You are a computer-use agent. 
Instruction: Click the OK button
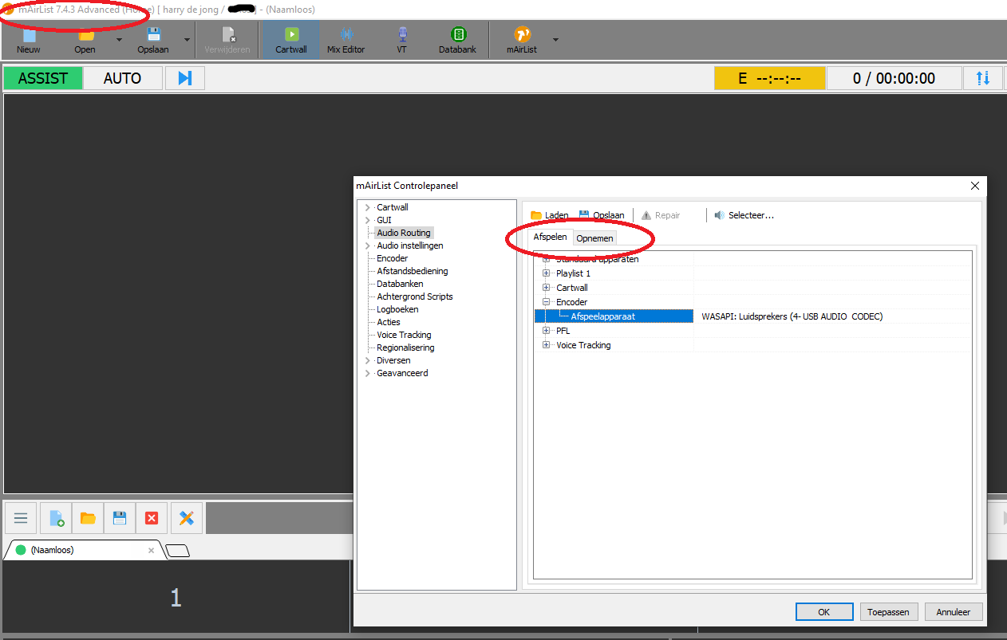point(824,612)
